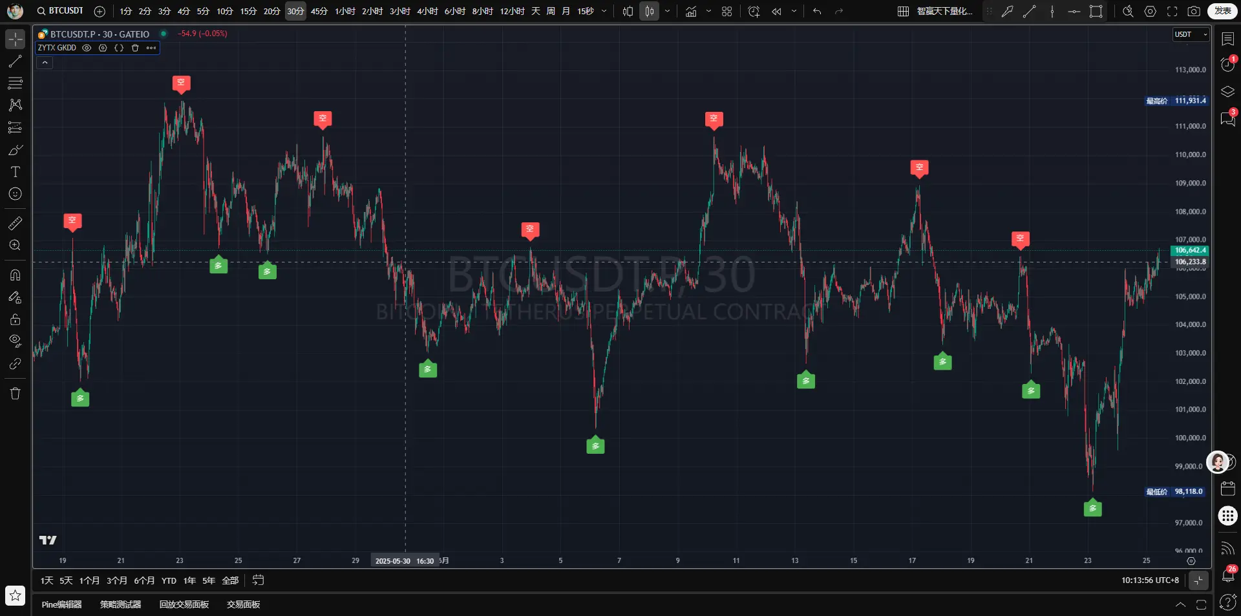Open the patterns drawing tool group
Image resolution: width=1241 pixels, height=616 pixels.
(16, 105)
